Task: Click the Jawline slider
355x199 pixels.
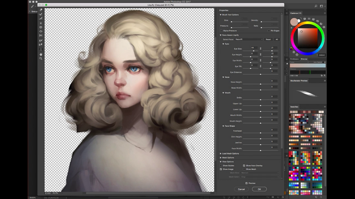Action: click(x=260, y=144)
